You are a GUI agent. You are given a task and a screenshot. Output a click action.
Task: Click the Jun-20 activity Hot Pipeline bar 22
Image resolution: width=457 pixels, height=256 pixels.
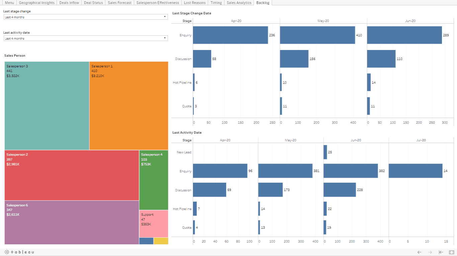[x=325, y=209]
